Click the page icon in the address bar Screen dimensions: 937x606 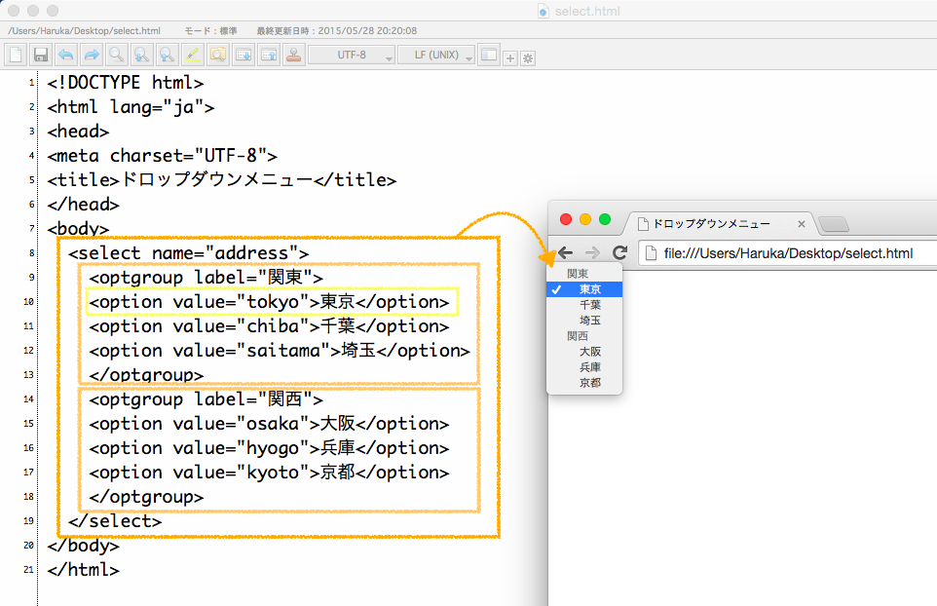pos(651,253)
